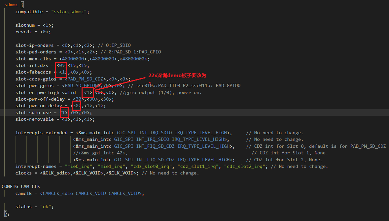The image size is (389, 221).
Task: Click the slot-removable property name
Action: (34, 119)
